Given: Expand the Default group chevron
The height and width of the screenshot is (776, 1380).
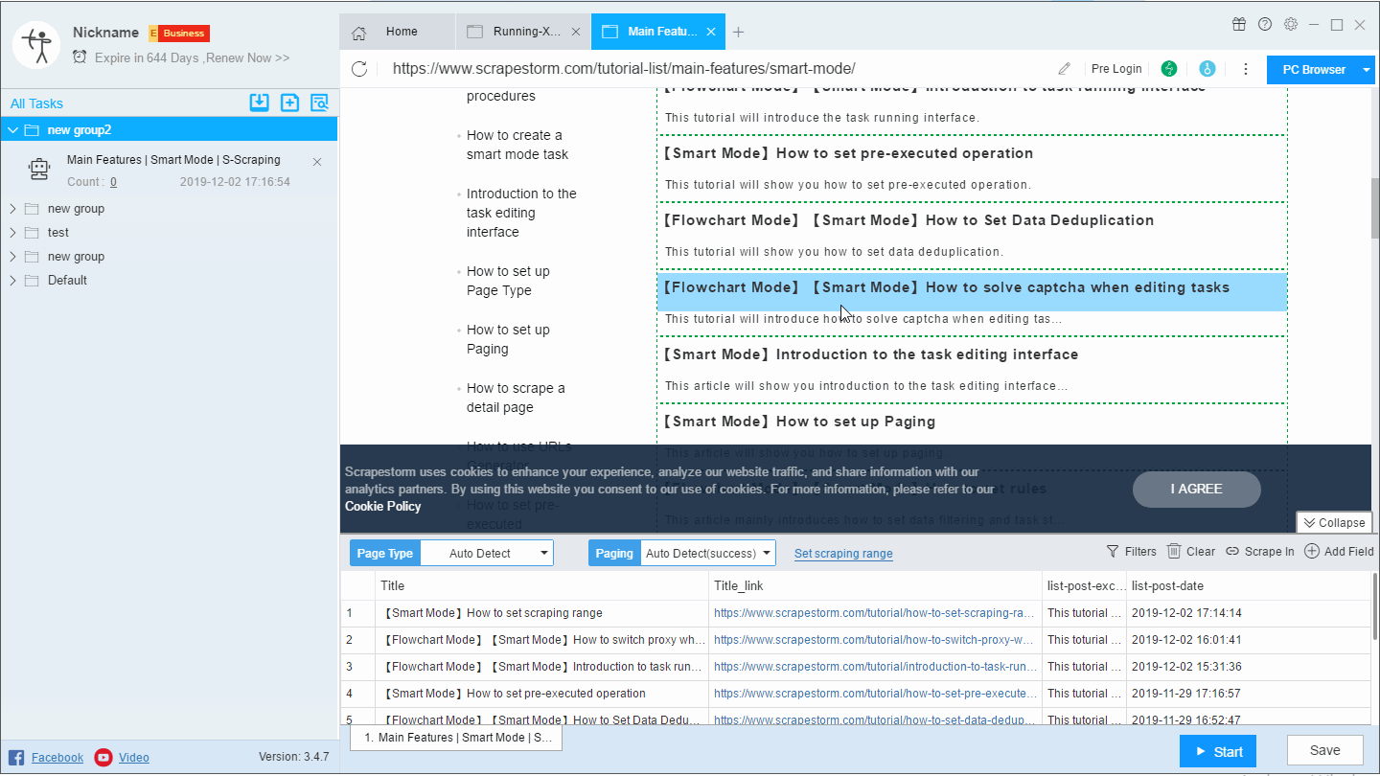Looking at the screenshot, I should coord(12,281).
